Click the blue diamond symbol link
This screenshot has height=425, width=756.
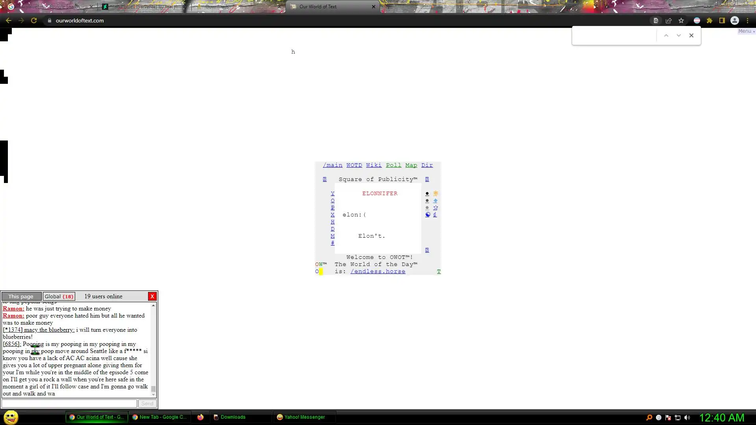point(435,201)
